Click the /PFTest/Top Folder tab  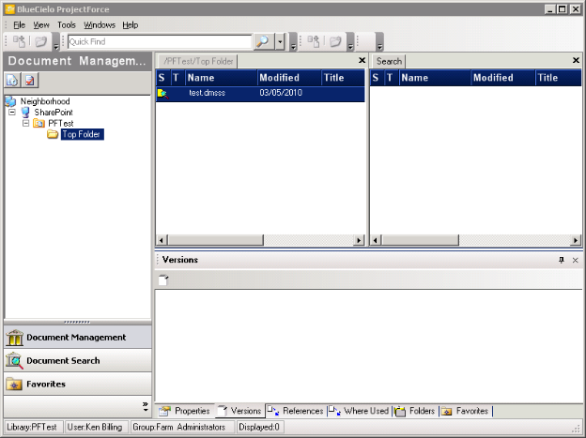(x=198, y=61)
